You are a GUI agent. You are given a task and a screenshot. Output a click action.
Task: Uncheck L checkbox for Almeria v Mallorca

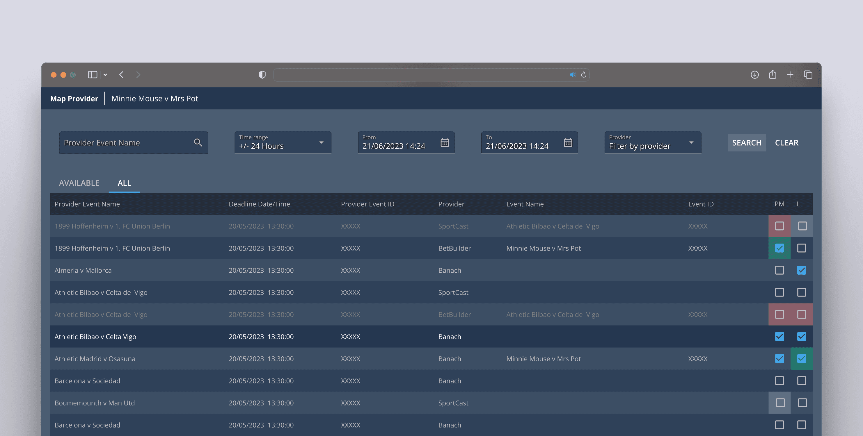801,270
